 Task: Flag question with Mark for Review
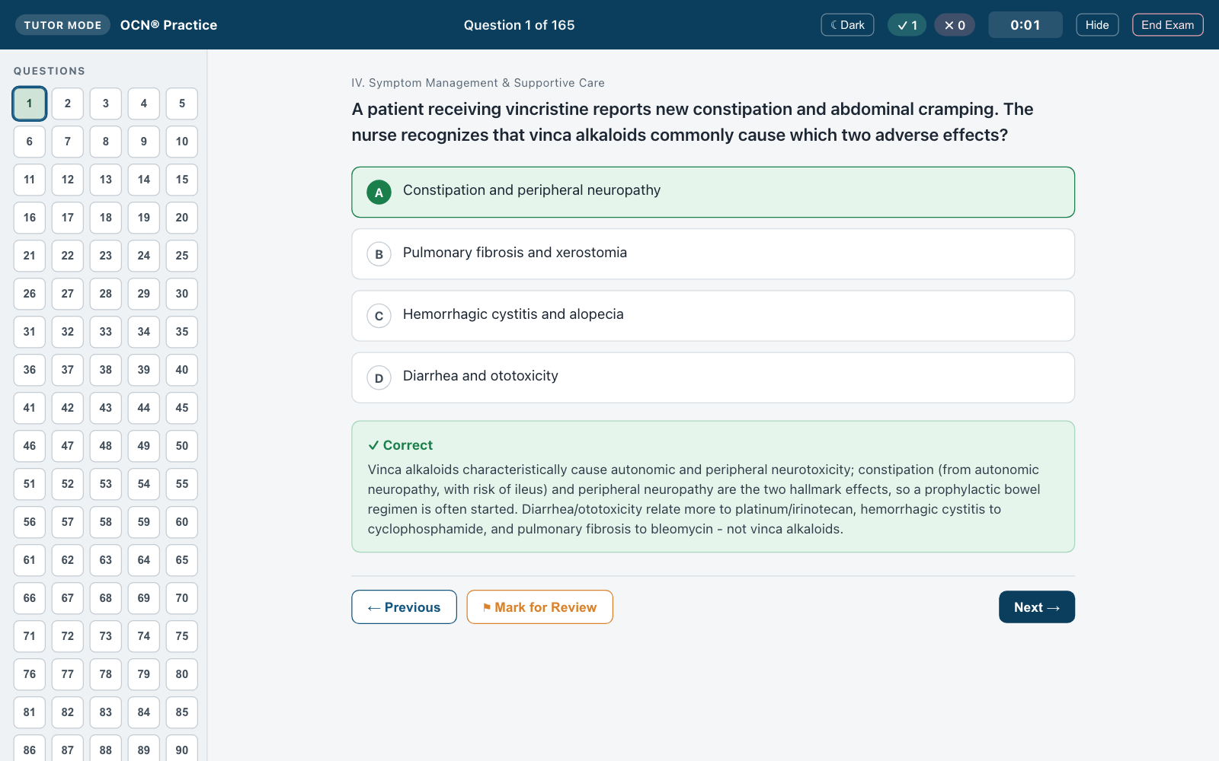[539, 607]
